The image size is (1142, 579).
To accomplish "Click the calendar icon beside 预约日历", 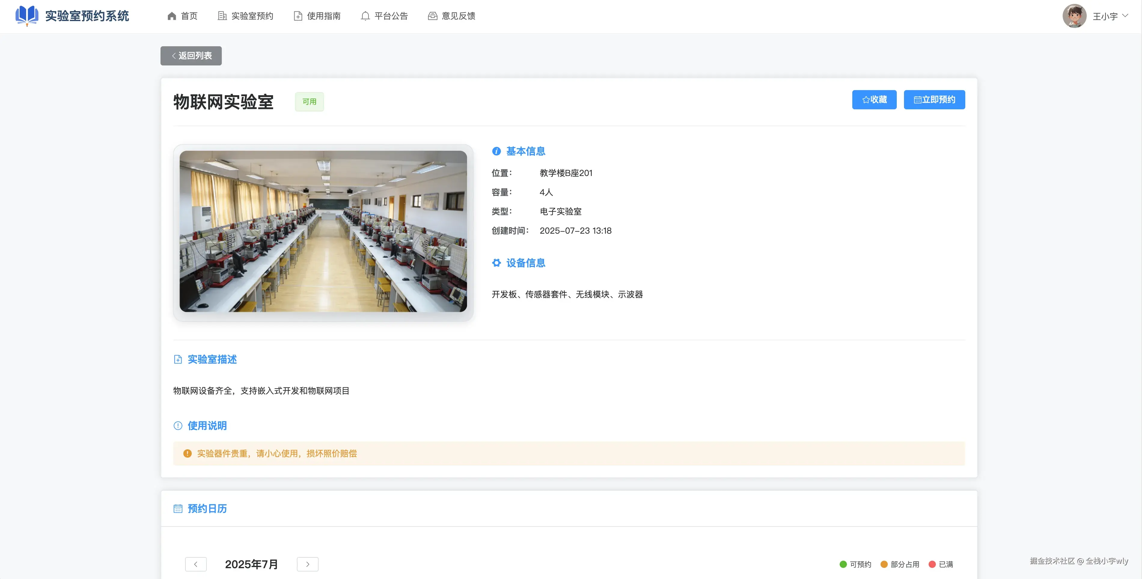I will tap(178, 508).
